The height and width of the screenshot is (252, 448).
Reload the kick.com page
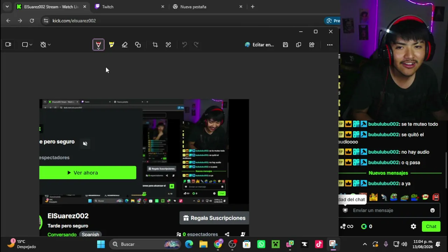(x=32, y=21)
